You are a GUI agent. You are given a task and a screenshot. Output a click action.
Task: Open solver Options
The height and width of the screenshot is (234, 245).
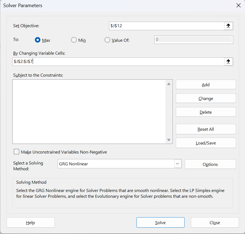point(210,164)
